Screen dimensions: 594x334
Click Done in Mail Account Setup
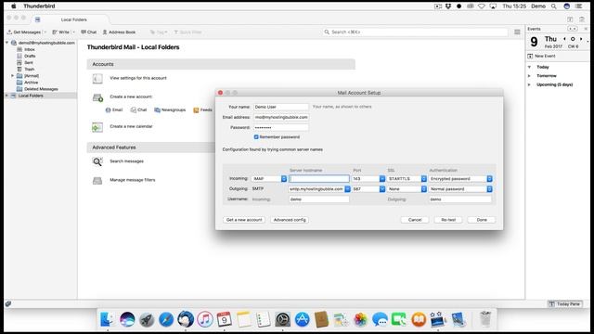pyautogui.click(x=482, y=220)
